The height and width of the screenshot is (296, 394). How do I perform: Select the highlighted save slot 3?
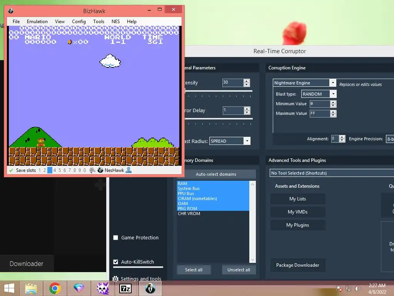50,170
